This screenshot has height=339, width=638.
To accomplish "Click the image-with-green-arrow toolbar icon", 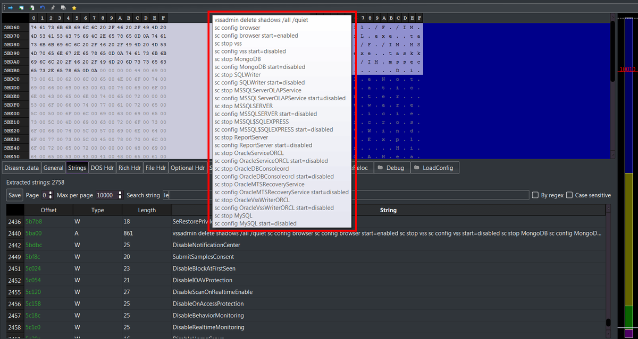I will 21,8.
